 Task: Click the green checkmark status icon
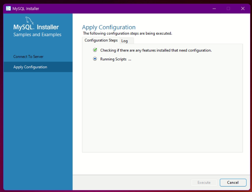(x=95, y=50)
